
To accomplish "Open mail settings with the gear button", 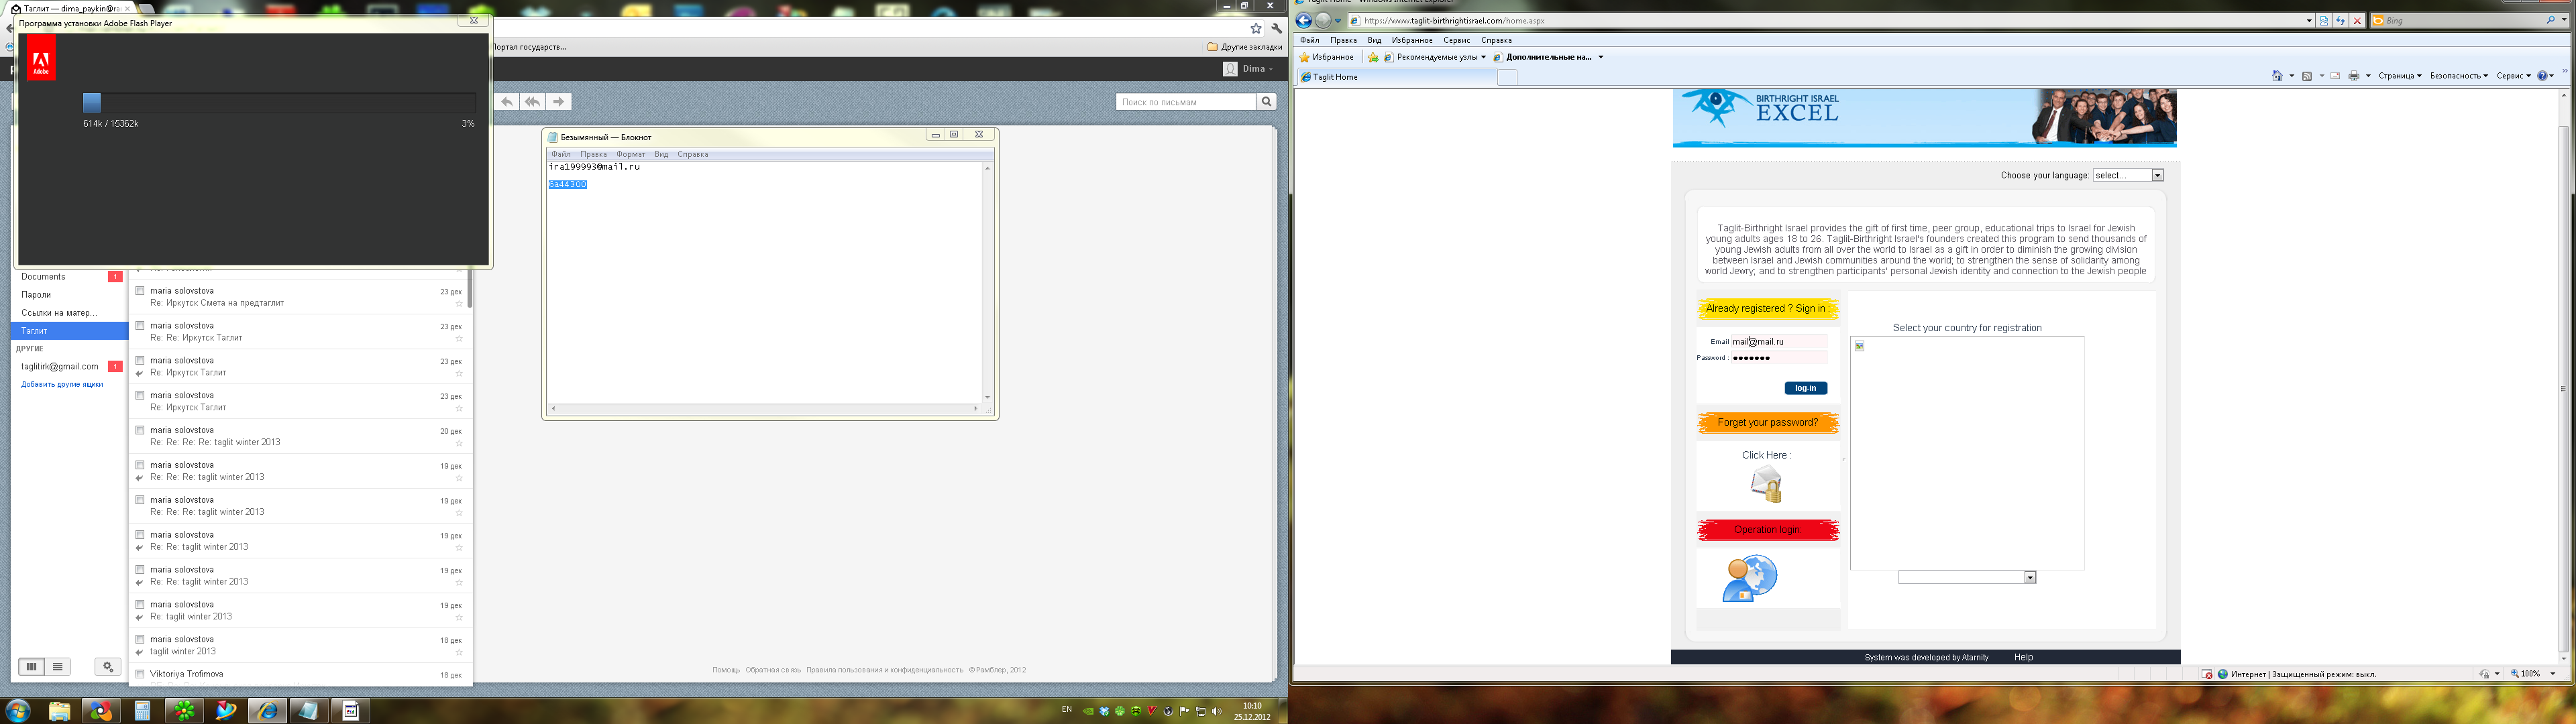I will 108,667.
